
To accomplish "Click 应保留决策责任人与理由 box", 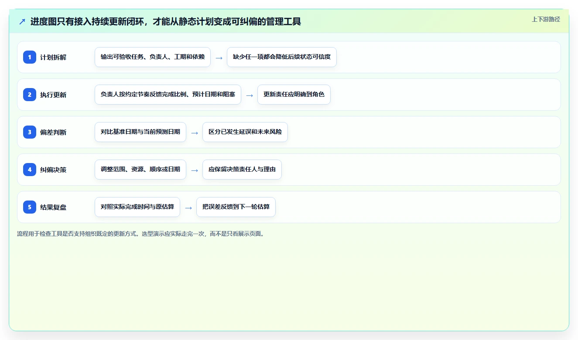I will [242, 170].
